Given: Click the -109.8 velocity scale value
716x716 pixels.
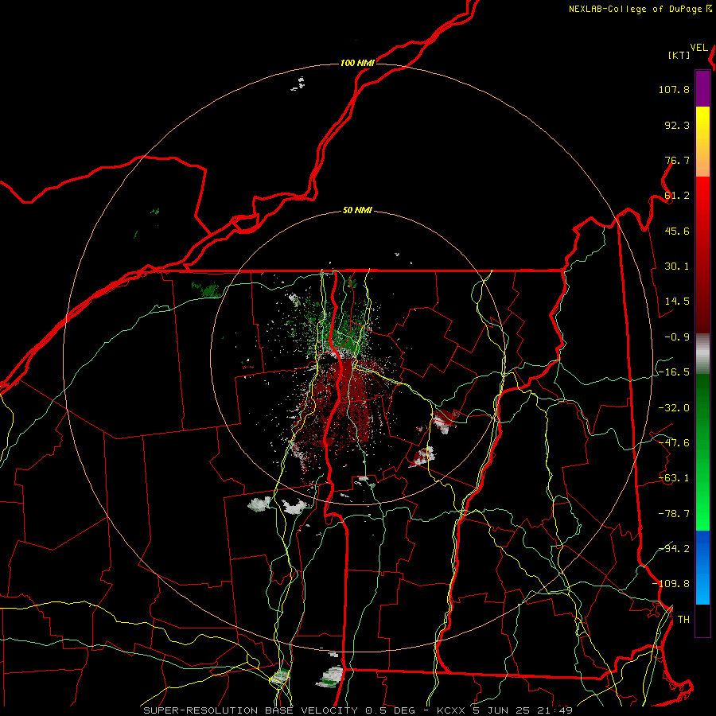Looking at the screenshot, I should 671,584.
